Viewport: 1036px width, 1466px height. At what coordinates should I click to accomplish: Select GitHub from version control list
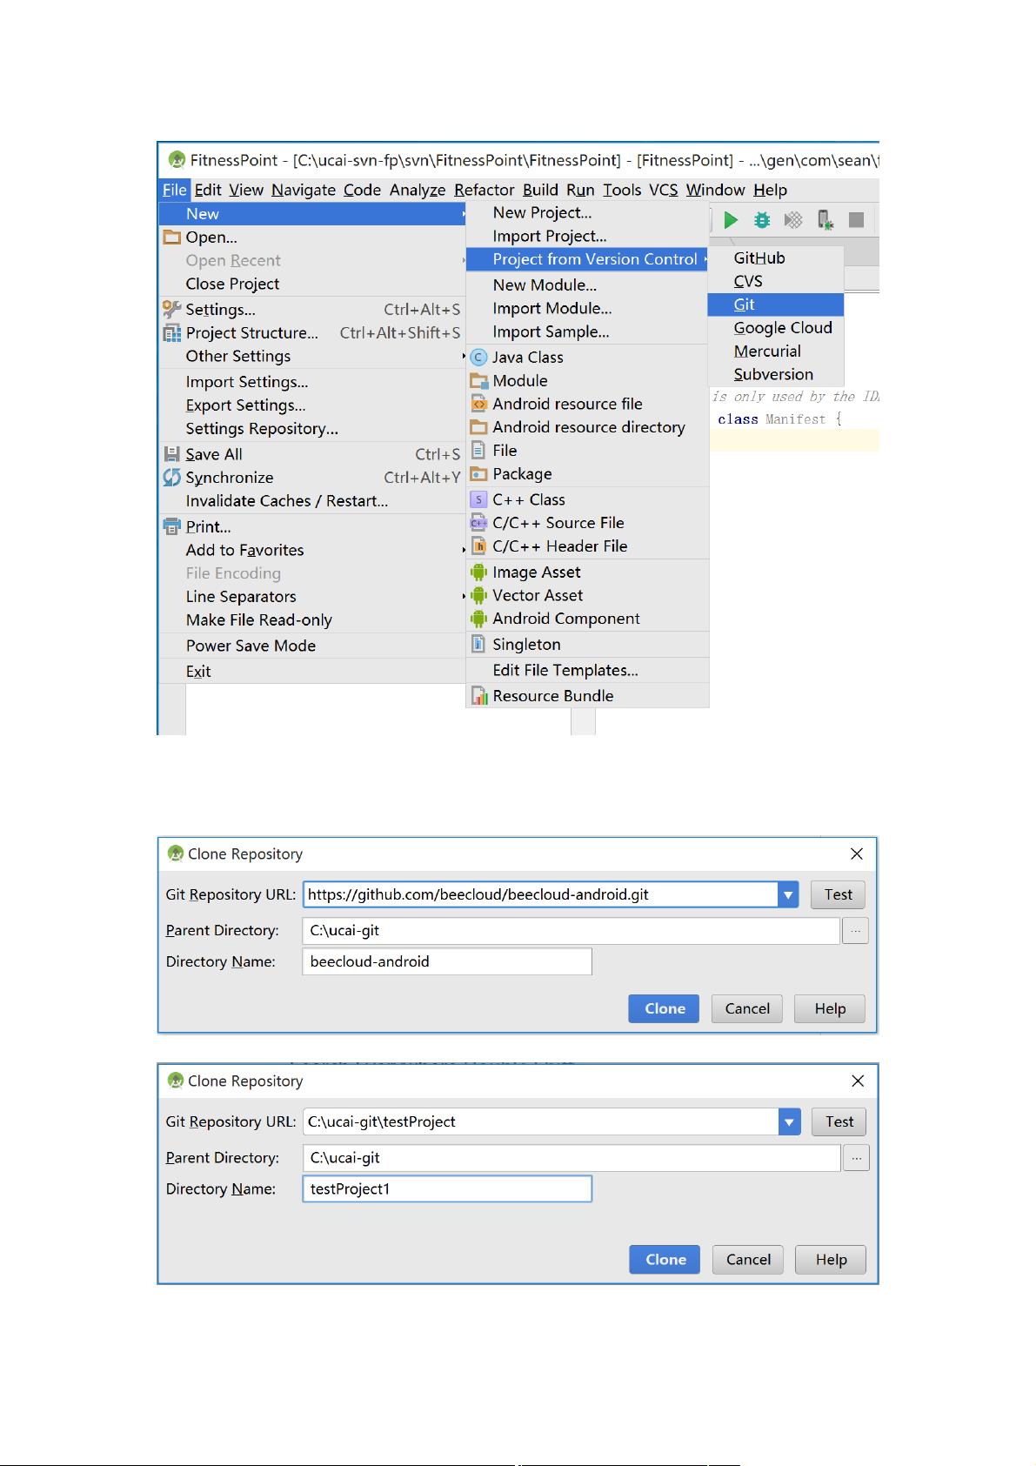(776, 258)
